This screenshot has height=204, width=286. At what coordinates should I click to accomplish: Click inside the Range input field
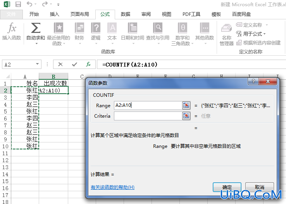148,105
